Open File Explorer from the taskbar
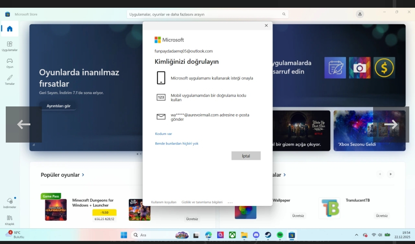Screen dimensions: 415x244 (244, 235)
